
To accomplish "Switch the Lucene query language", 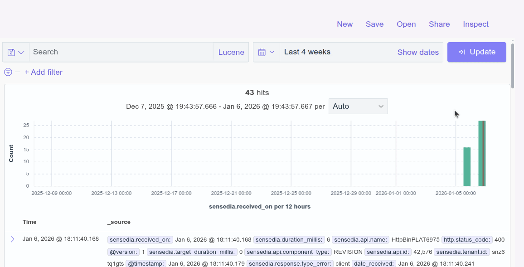I will [231, 52].
